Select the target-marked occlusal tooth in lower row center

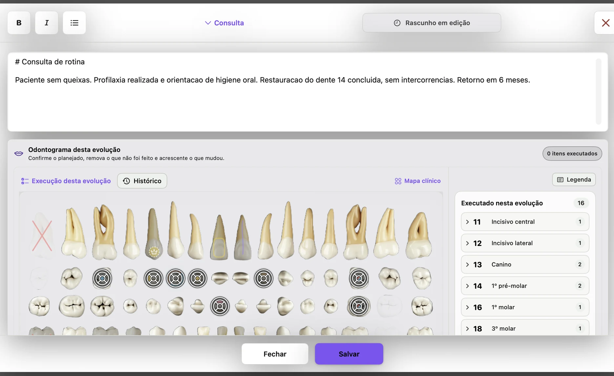click(x=220, y=306)
